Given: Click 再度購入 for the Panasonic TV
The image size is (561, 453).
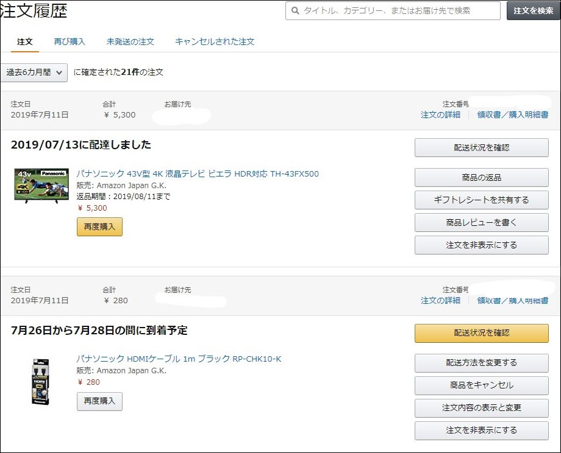Looking at the screenshot, I should click(x=99, y=227).
